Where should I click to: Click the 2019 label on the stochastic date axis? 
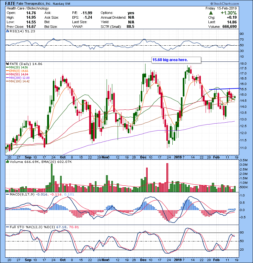click(178, 260)
